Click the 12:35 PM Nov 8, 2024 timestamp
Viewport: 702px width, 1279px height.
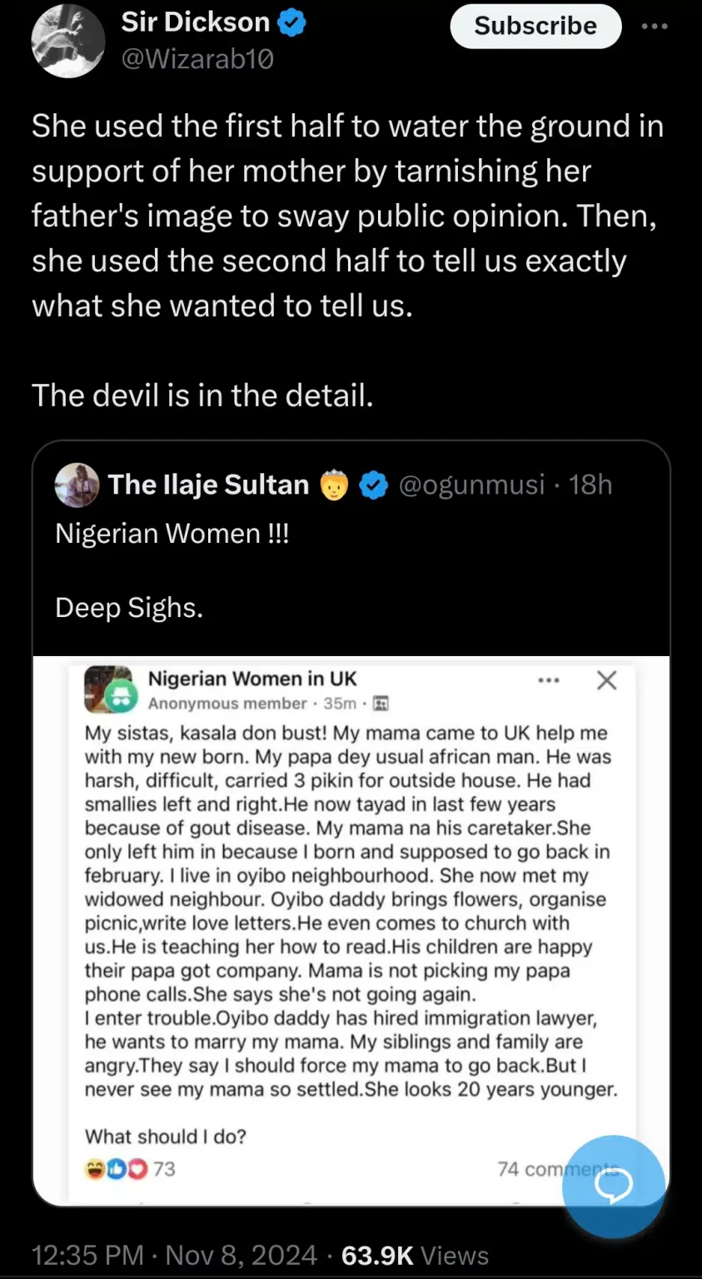pos(173,1255)
